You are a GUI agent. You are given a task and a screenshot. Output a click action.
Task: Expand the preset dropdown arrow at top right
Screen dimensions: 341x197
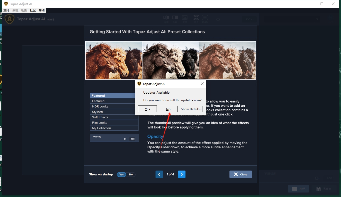(317, 19)
